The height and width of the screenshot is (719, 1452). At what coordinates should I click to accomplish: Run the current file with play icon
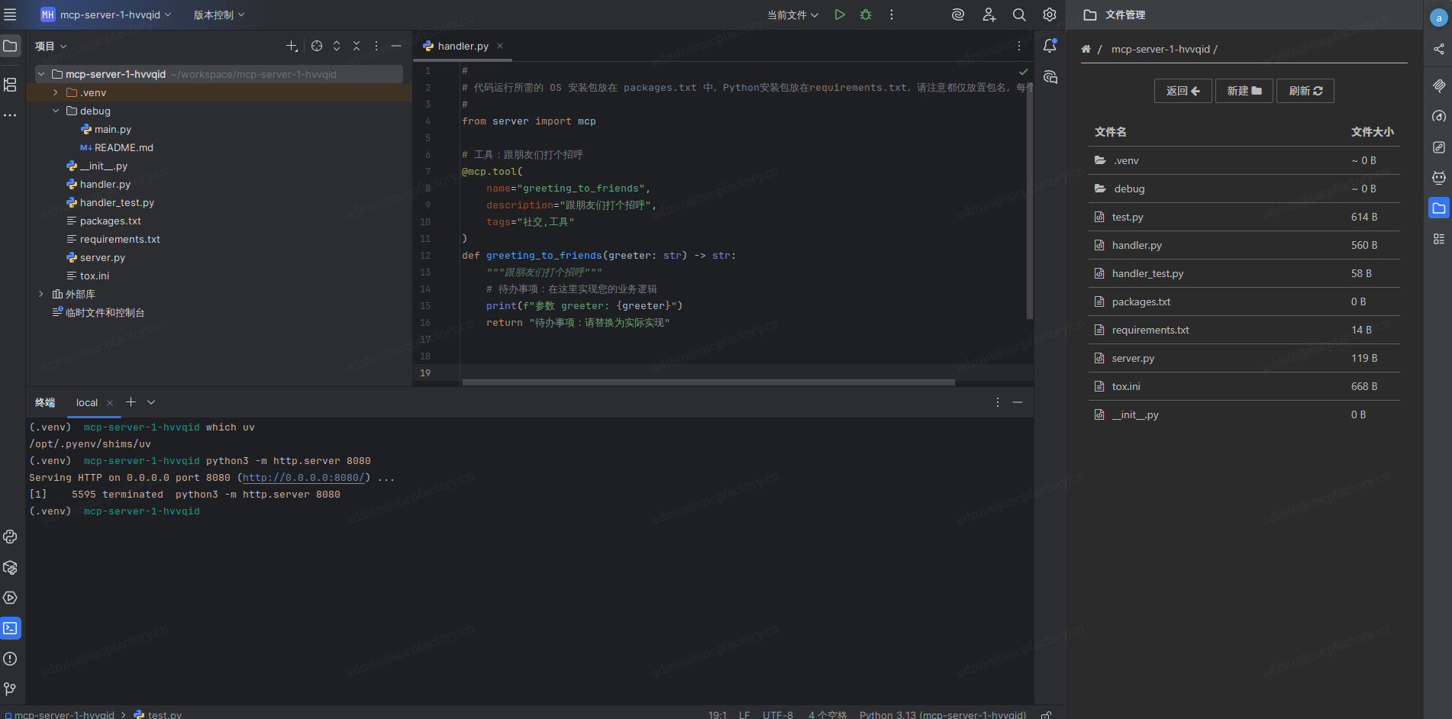tap(840, 15)
